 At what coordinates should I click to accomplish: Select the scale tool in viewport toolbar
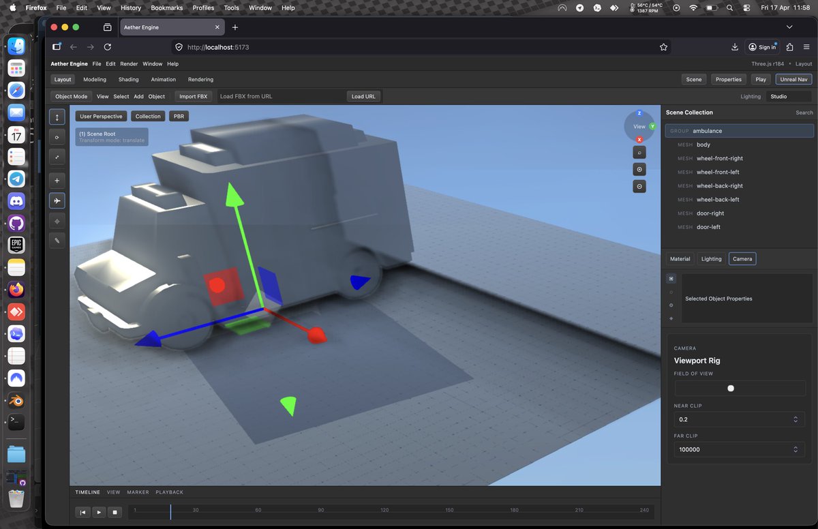click(x=57, y=157)
